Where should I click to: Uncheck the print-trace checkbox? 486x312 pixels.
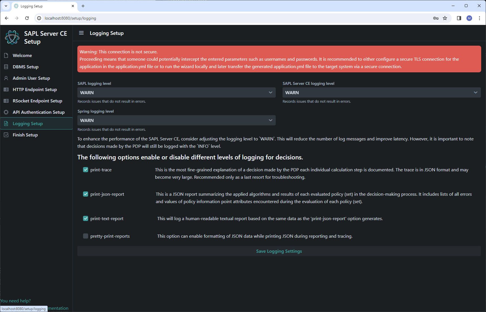click(x=86, y=170)
